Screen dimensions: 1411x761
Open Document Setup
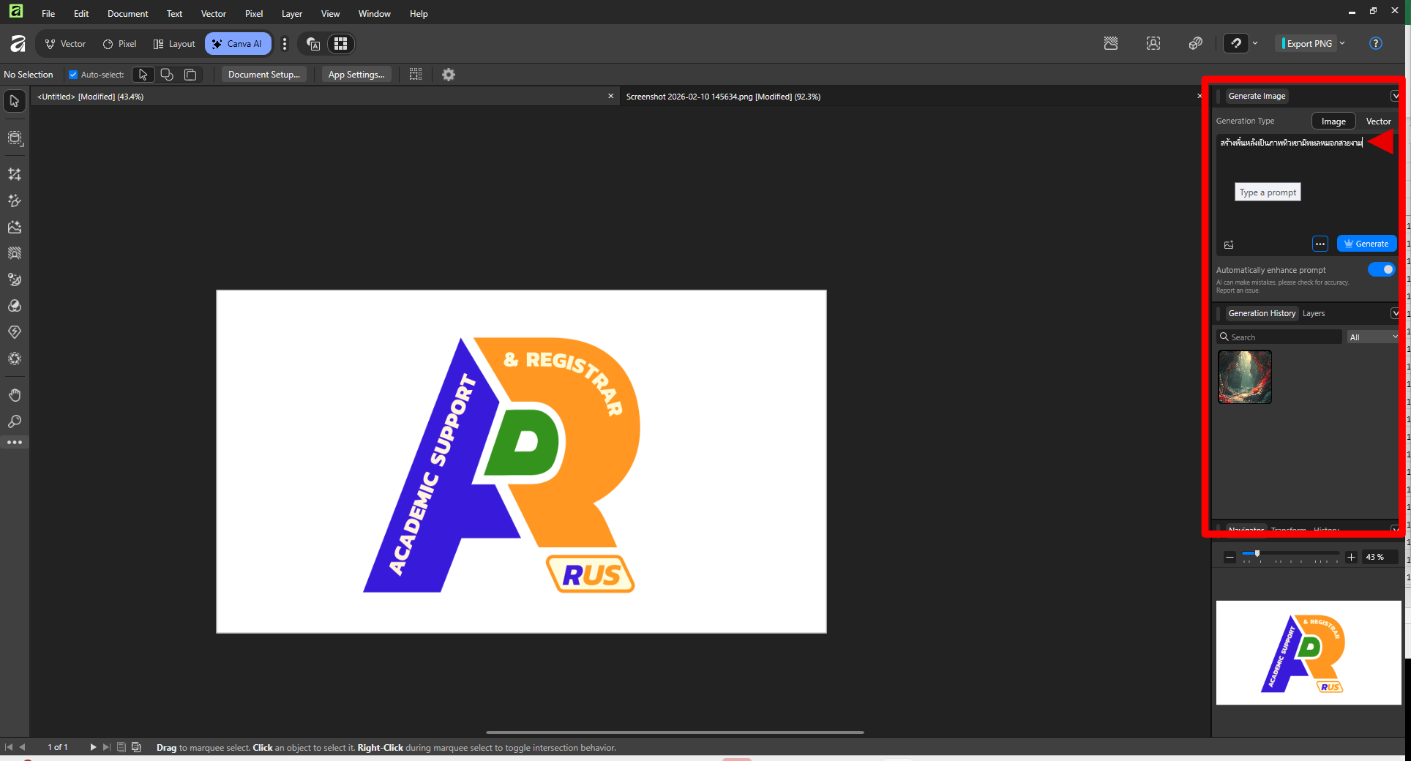pos(263,75)
